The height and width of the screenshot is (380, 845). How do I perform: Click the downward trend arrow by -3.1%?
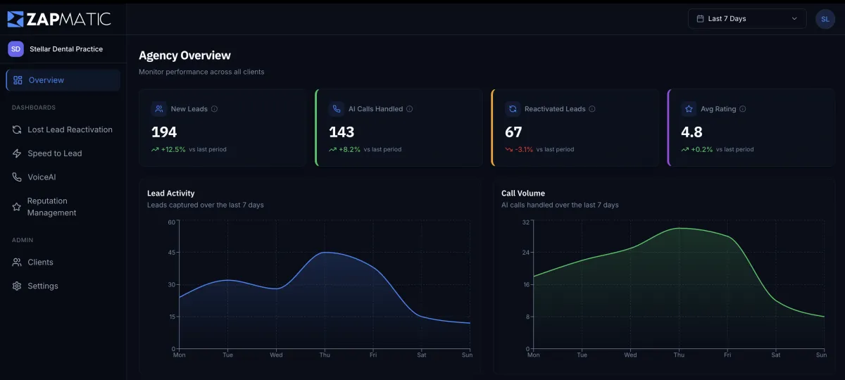pyautogui.click(x=509, y=149)
